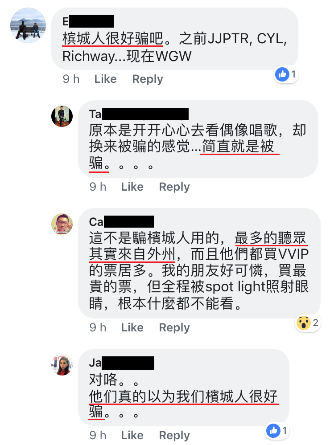Reply to Ja's comment starting with 对咯
Viewport: 334px width, 445px height.
click(x=174, y=435)
